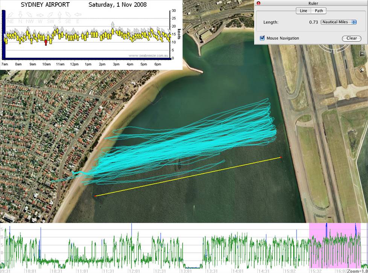Image resolution: width=368 pixels, height=273 pixels.
Task: Click the right red endpoint of ruler line
Action: pos(281,157)
